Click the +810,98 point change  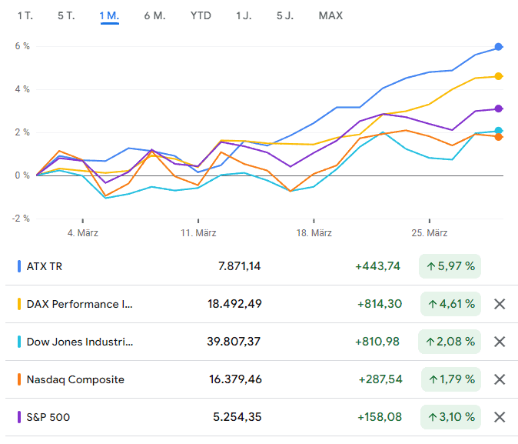click(377, 342)
